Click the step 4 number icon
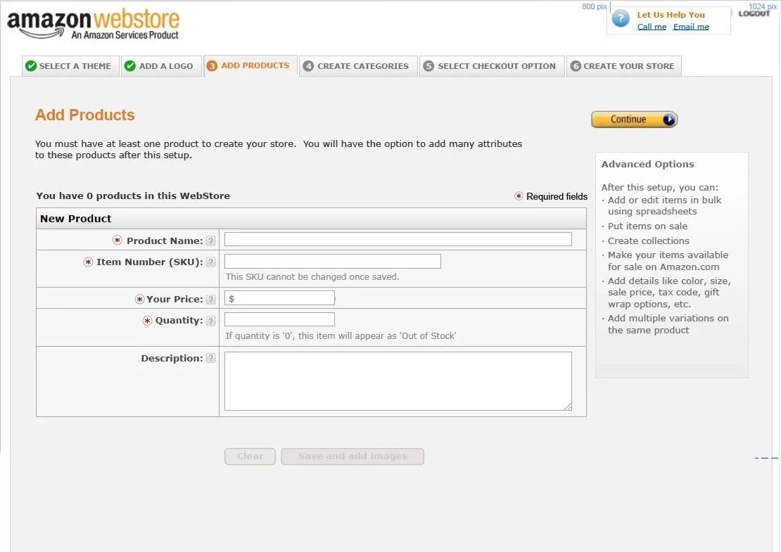 (x=308, y=65)
